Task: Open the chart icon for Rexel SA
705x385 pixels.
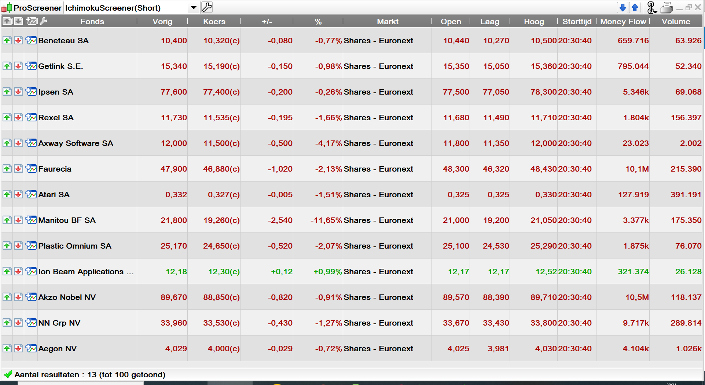Action: [x=32, y=117]
